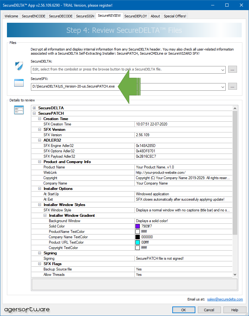The image size is (249, 316).
Task: Open the About tab
Action: [155, 16]
